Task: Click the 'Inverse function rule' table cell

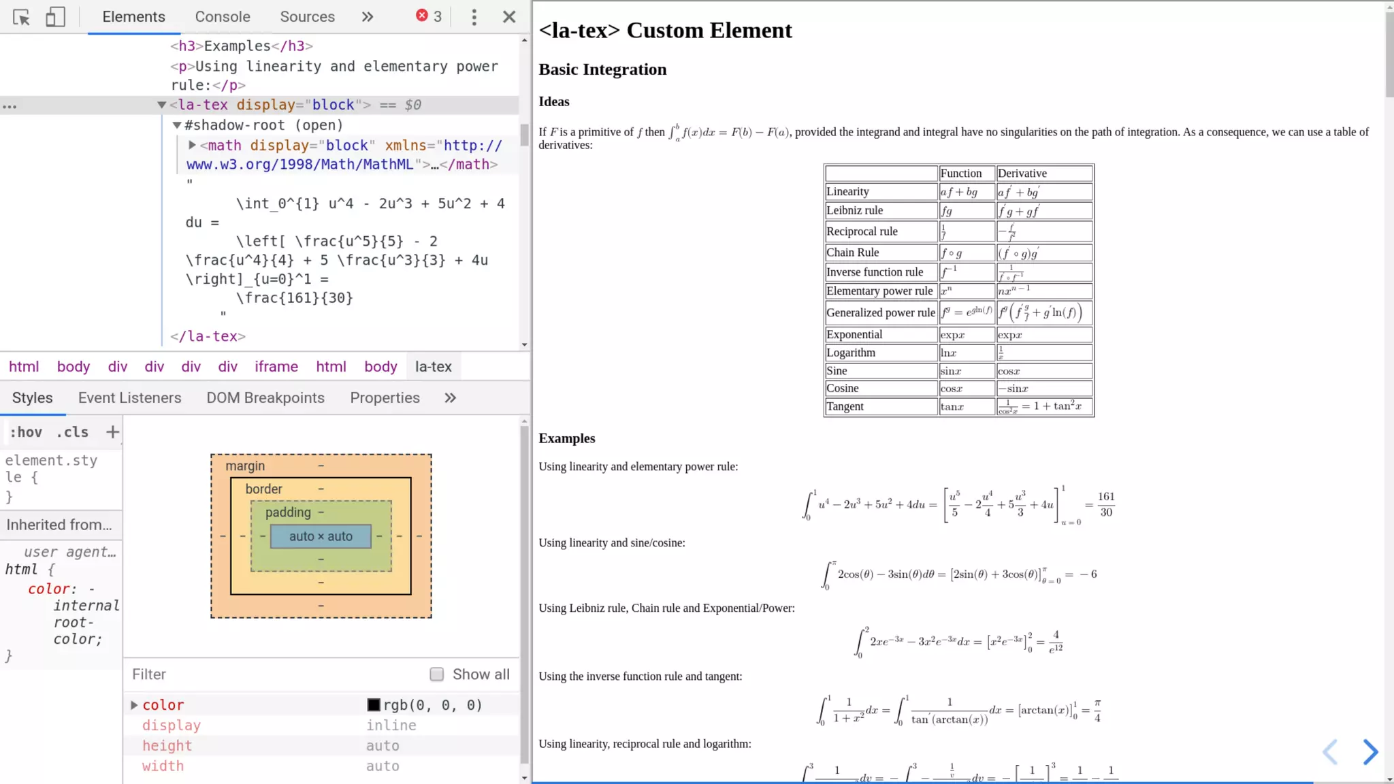Action: 881,272
